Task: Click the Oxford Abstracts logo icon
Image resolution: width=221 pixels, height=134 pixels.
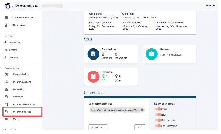Action: pos(7,6)
